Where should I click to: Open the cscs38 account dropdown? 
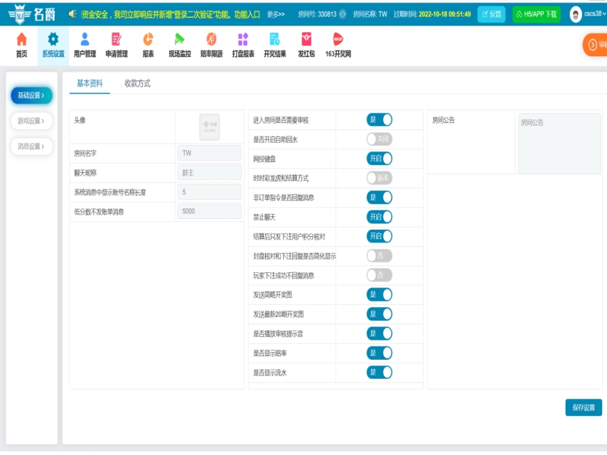tap(595, 14)
